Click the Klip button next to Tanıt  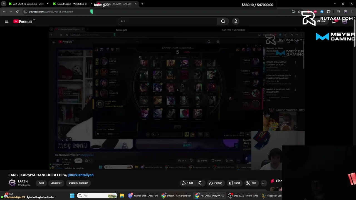coord(251,183)
